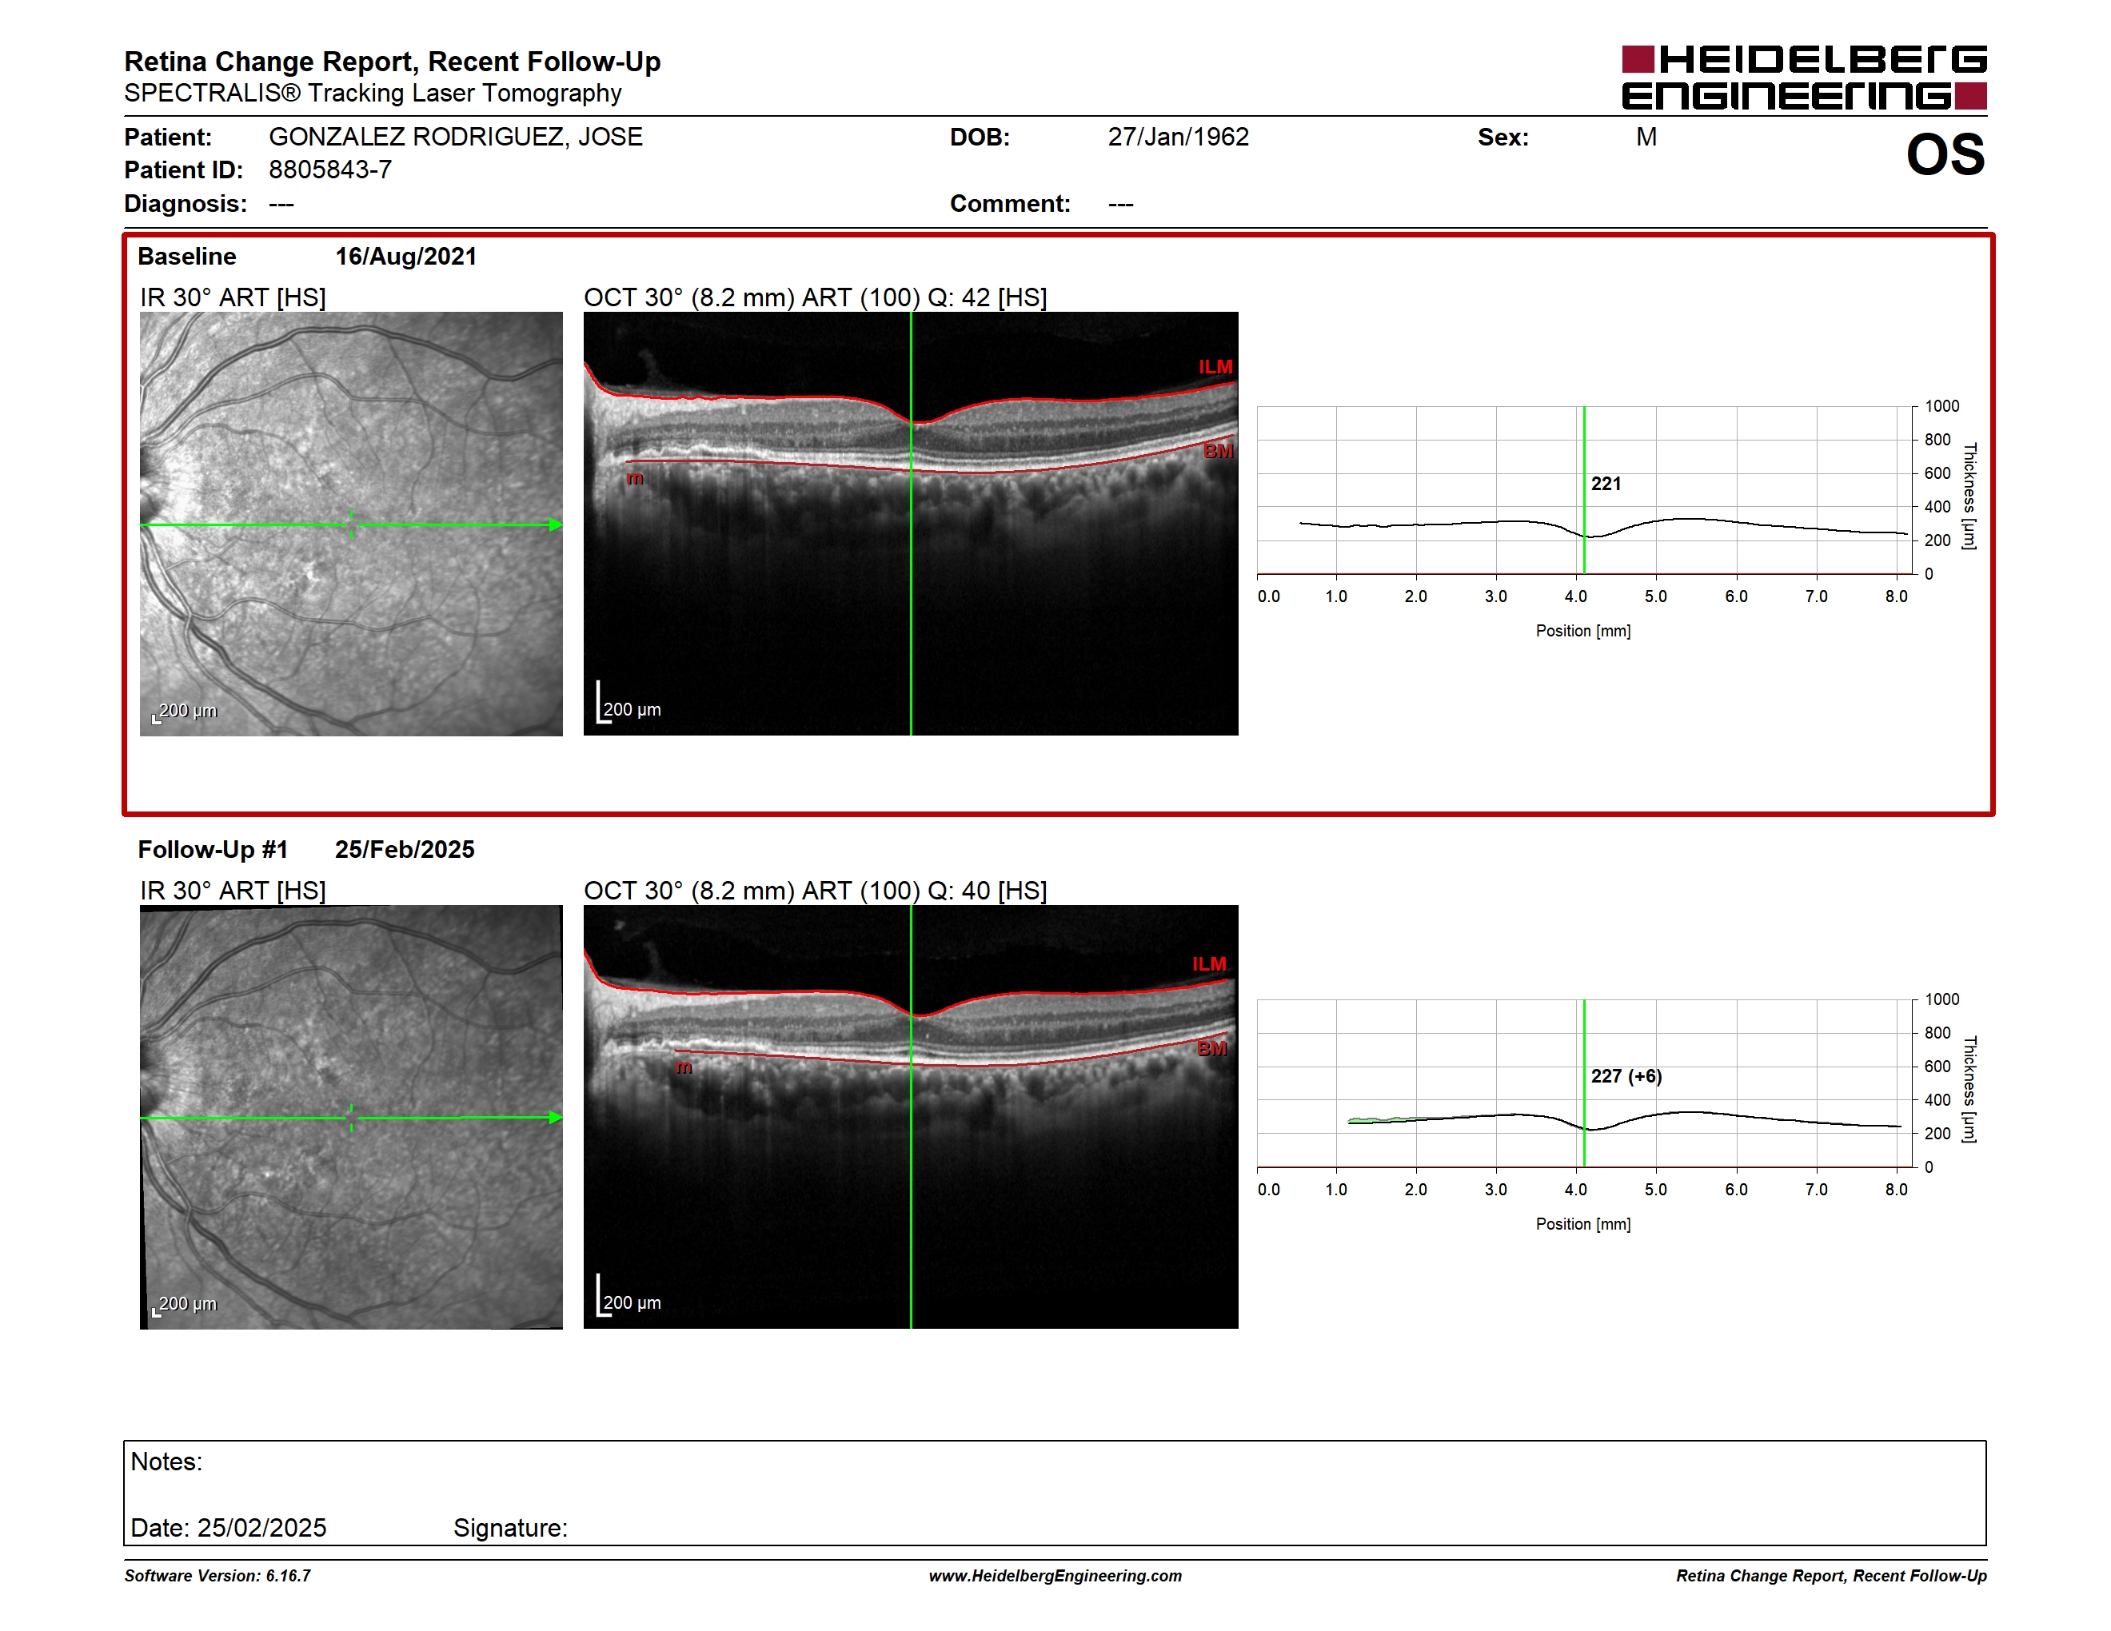This screenshot has width=2111, height=1631.
Task: Click the OS eye indicator
Action: tap(1945, 154)
